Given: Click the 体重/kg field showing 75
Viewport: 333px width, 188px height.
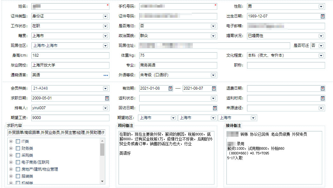Looking at the screenshot, I should tap(178, 55).
